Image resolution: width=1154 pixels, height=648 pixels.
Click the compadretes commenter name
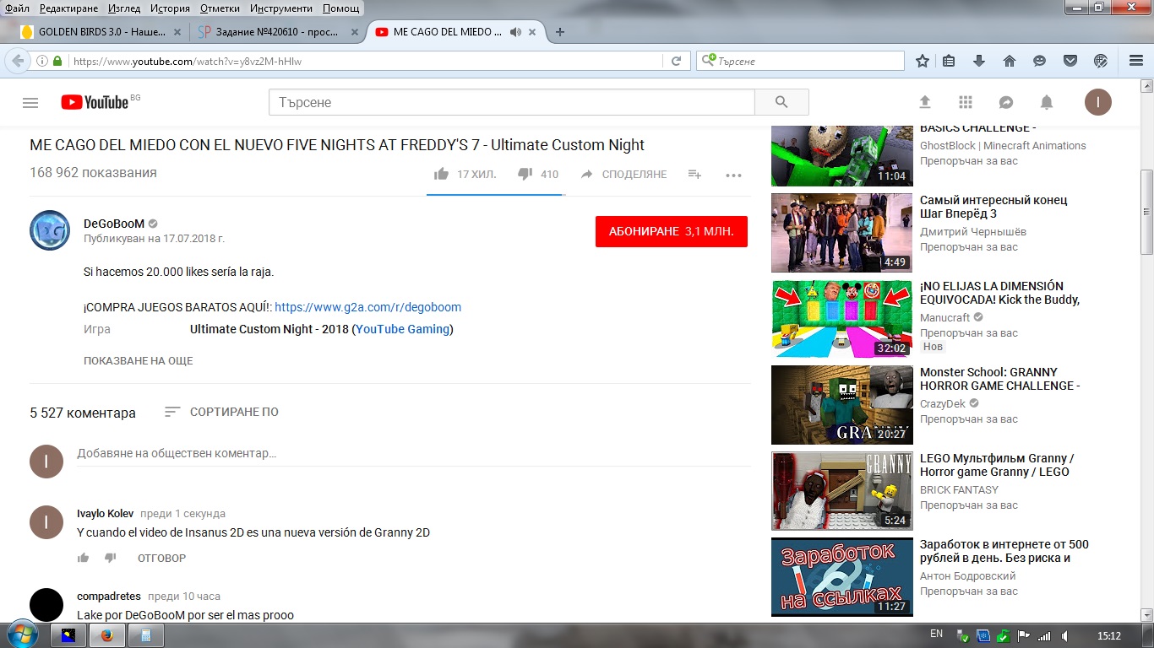pyautogui.click(x=109, y=597)
